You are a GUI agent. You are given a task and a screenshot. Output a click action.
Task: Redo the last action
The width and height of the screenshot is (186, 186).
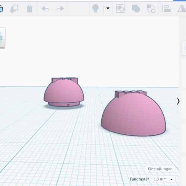[x=60, y=9]
